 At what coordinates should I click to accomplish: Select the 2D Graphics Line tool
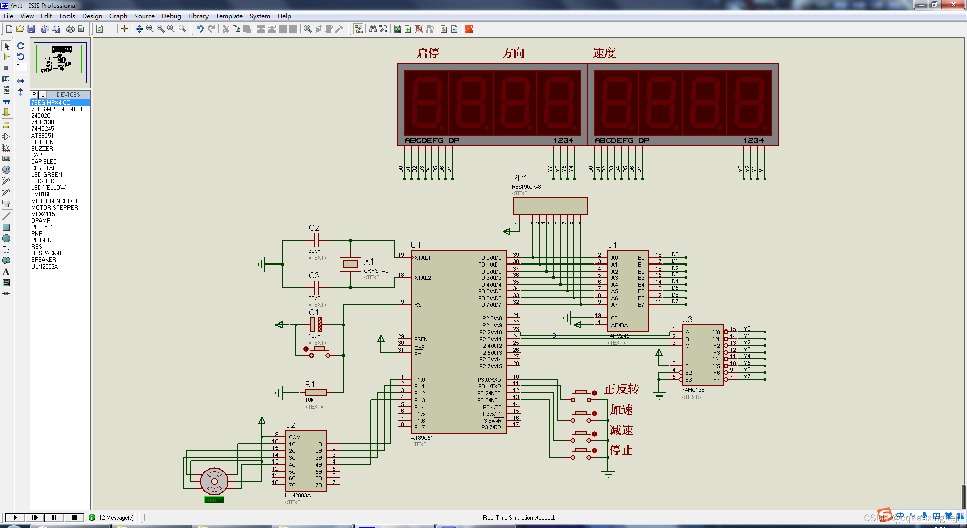coord(6,216)
